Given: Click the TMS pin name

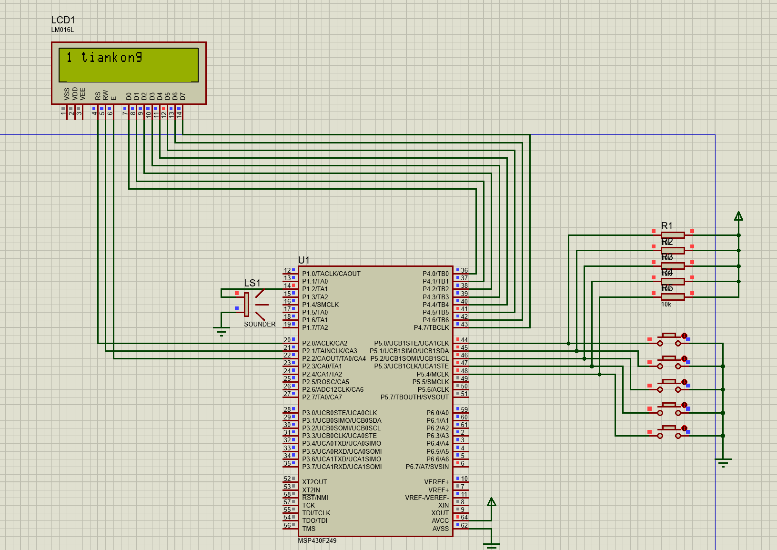Looking at the screenshot, I should [x=309, y=529].
